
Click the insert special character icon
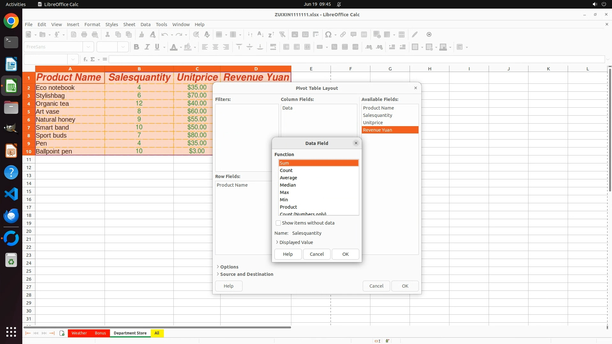(328, 34)
